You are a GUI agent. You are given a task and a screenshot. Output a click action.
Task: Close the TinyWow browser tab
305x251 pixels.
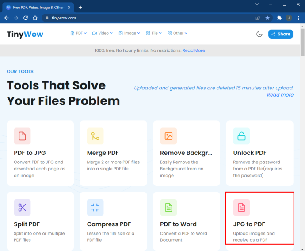[69, 8]
